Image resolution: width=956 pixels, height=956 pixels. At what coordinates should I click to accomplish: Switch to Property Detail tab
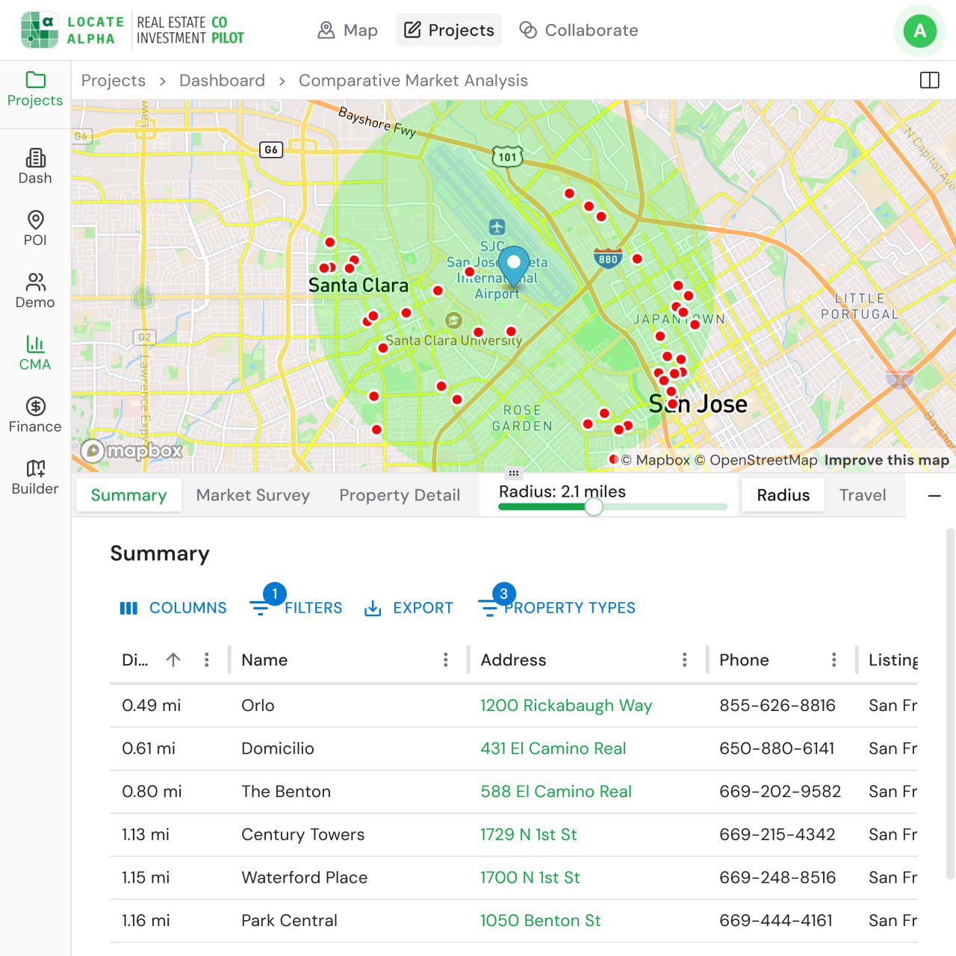[x=400, y=495]
